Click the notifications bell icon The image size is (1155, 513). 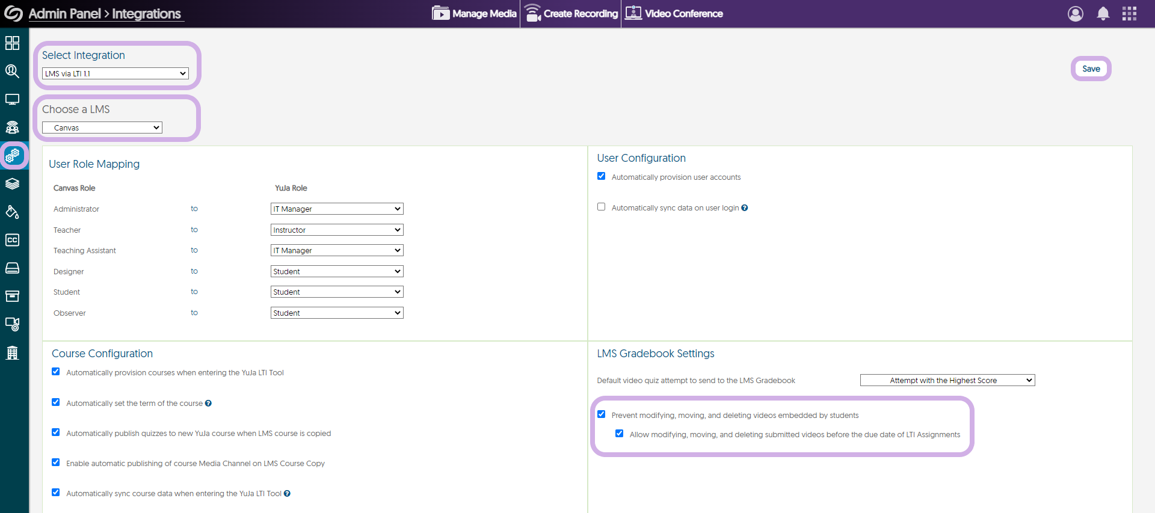1103,14
